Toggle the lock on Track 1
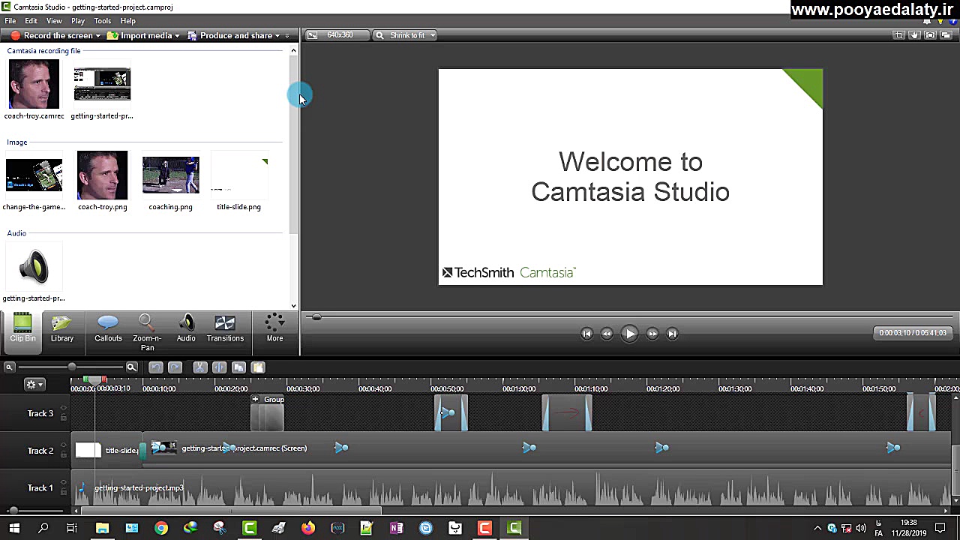Screen dimensions: 960x540 click(x=64, y=492)
